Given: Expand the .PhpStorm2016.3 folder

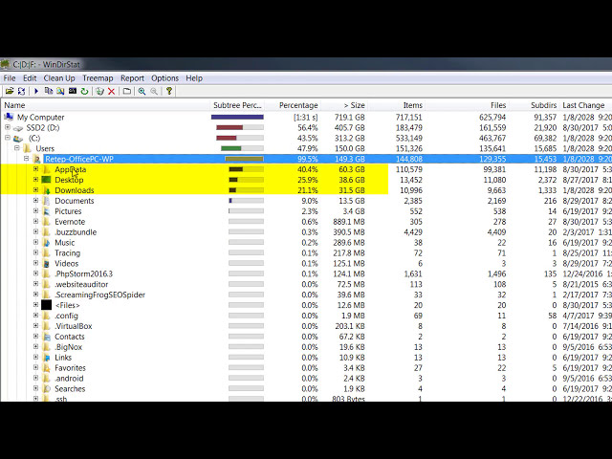Looking at the screenshot, I should (x=35, y=273).
